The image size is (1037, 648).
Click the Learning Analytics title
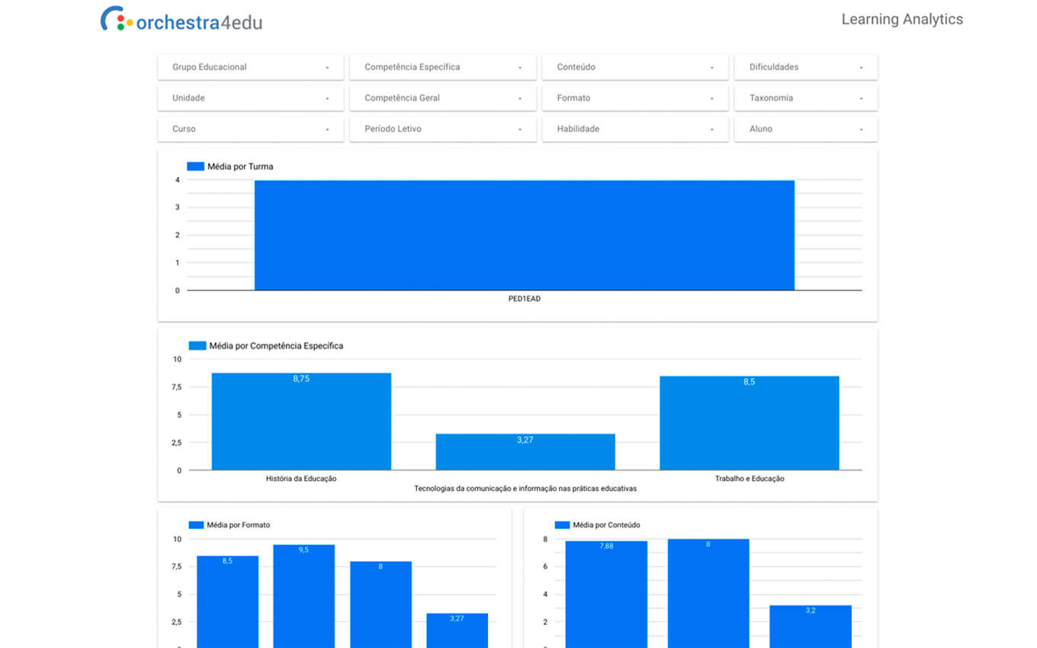tap(901, 20)
